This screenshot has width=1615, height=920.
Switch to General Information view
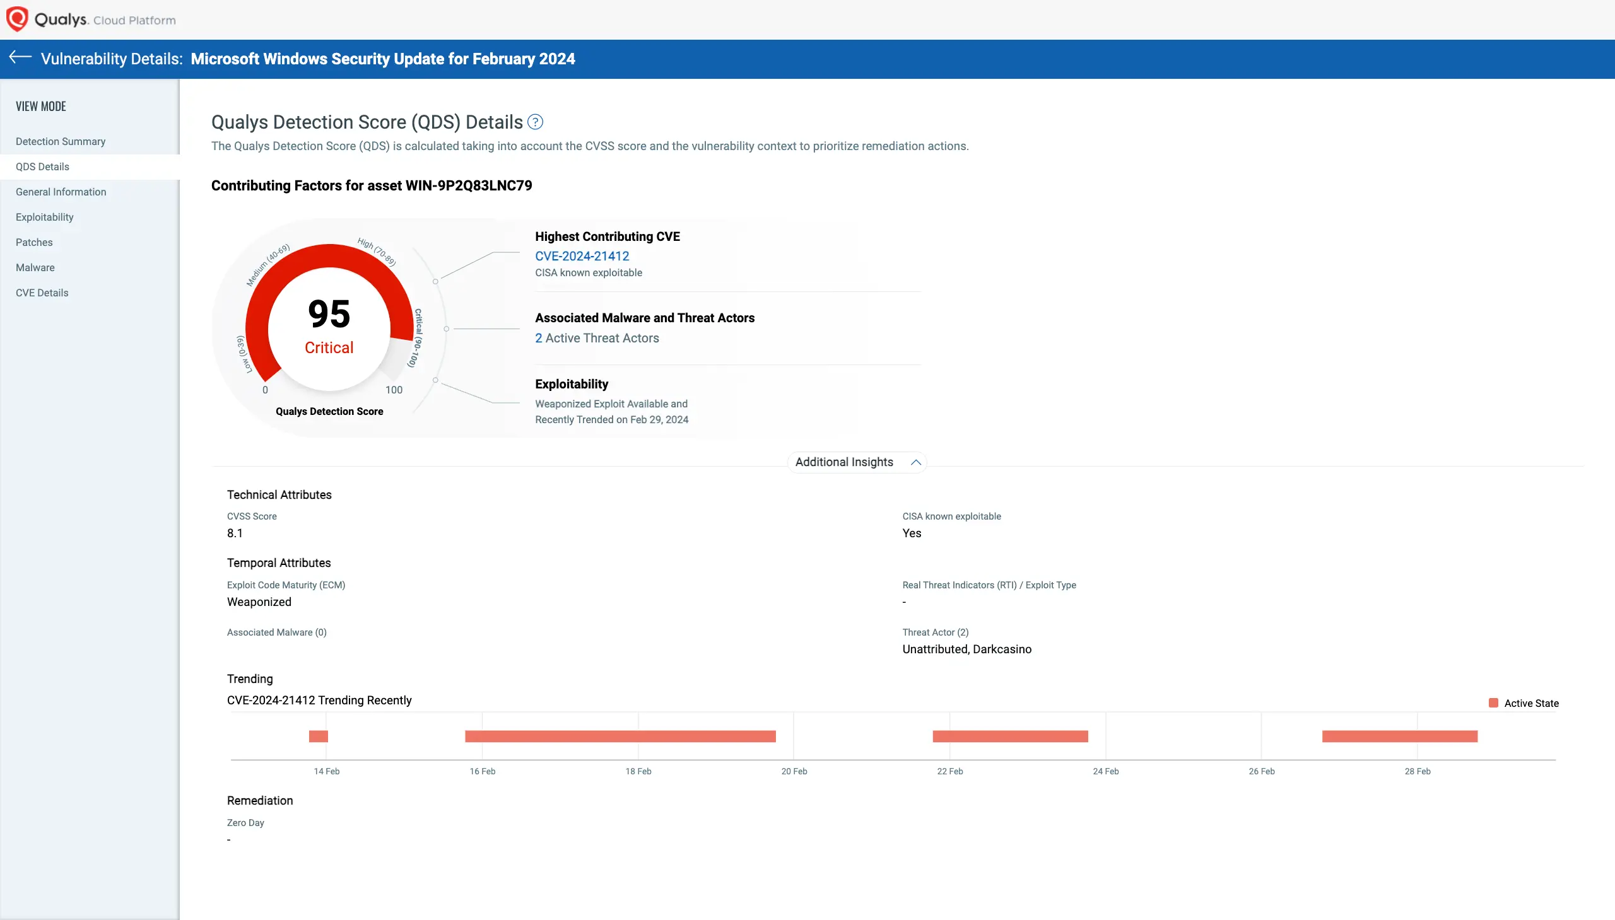[61, 192]
